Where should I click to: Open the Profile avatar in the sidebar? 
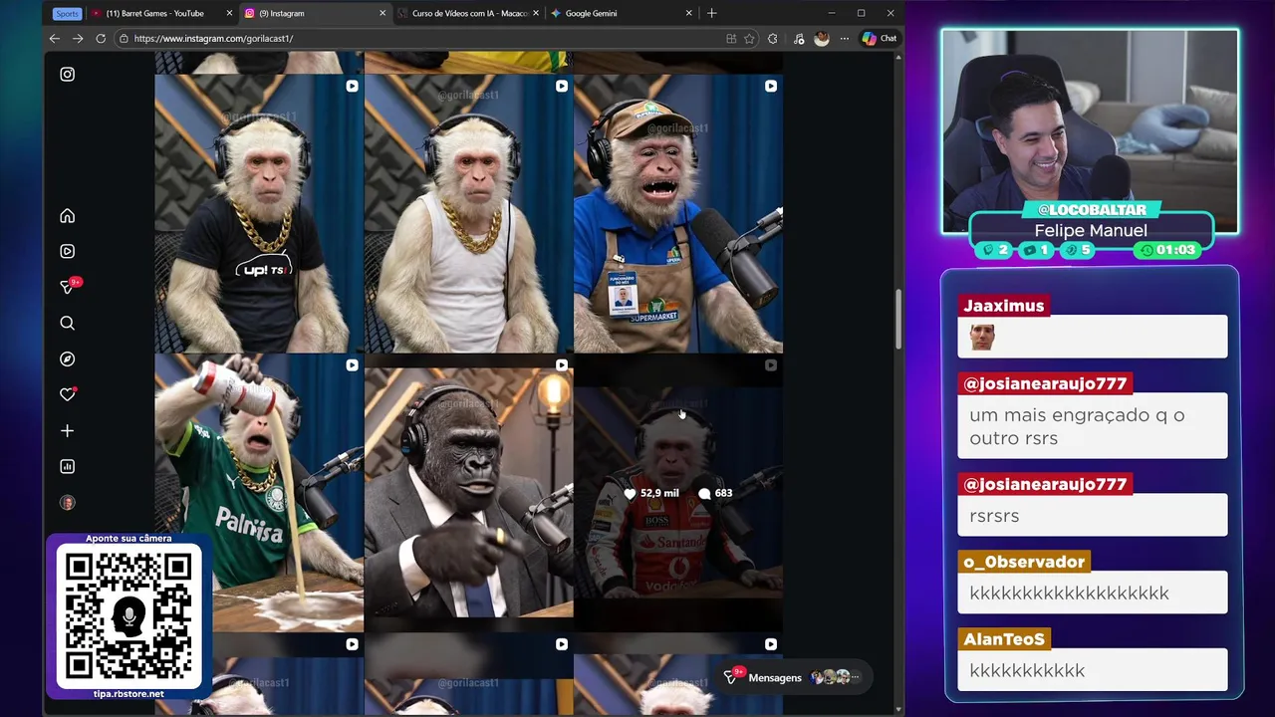pos(67,503)
